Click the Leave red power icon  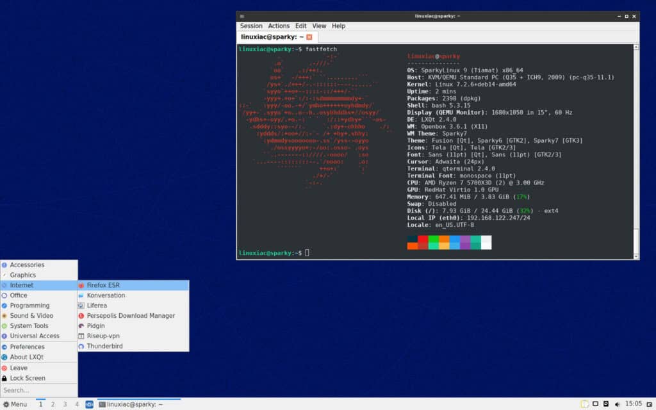point(4,368)
